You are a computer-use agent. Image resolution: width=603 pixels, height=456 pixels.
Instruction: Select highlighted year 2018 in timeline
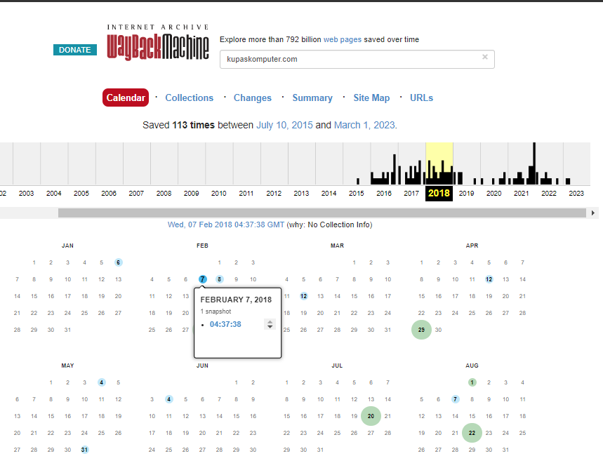439,194
